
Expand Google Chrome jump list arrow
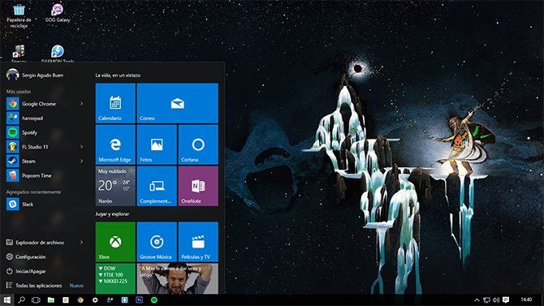[x=81, y=104]
